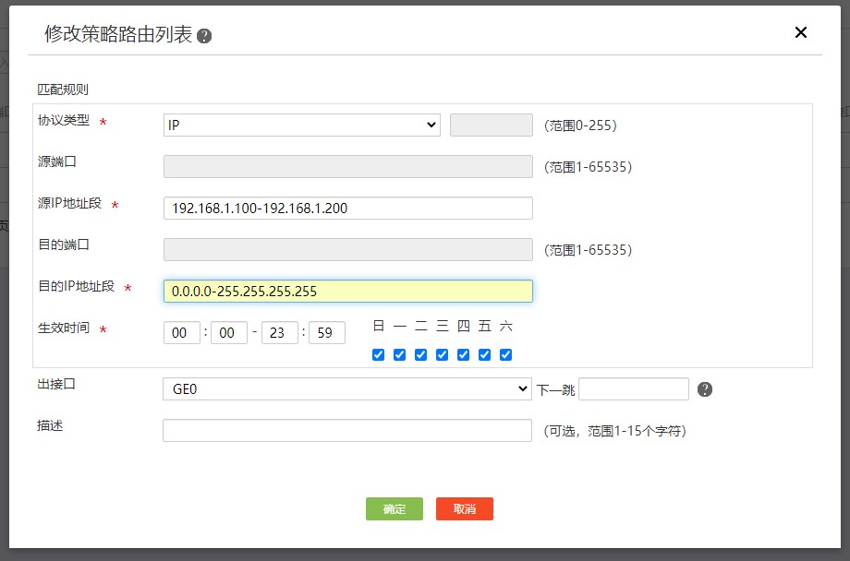The image size is (850, 561).
Task: Click the 描述 description input field
Action: tap(347, 431)
